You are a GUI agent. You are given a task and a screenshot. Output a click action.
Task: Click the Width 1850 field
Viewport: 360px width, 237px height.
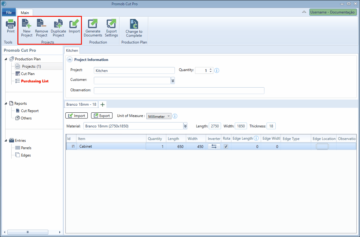coord(241,126)
